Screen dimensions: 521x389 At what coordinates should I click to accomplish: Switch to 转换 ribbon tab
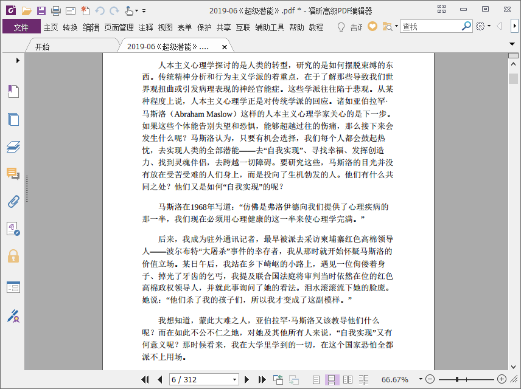(x=70, y=27)
